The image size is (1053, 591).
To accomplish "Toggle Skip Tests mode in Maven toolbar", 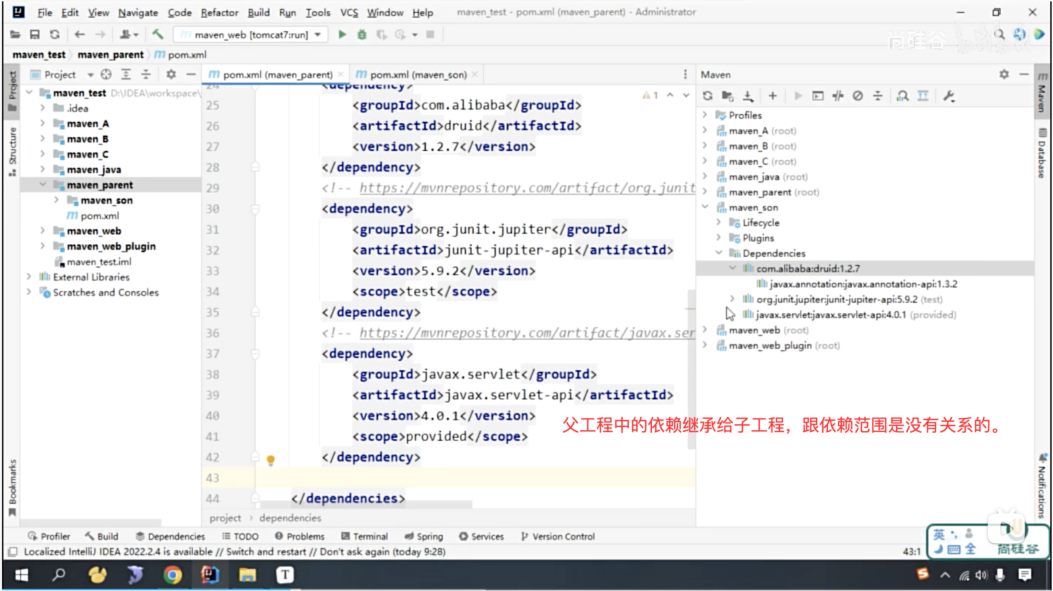I will [x=857, y=96].
